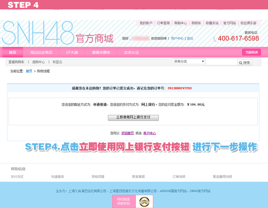The image size is (268, 208).
Task: Click the ￥104.00元 payable amount
Action: 196,105
